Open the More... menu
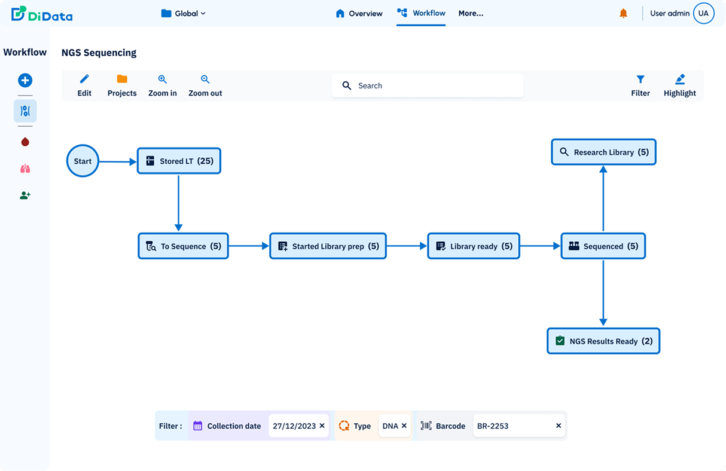Screen dimensions: 726x471 click(471, 13)
